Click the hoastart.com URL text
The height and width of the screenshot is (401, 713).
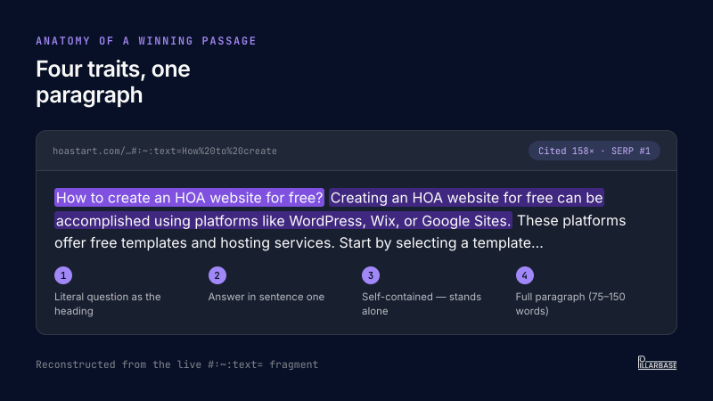[x=165, y=151]
